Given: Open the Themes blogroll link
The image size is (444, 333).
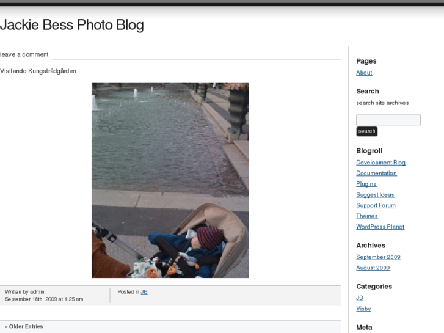Looking at the screenshot, I should [366, 216].
